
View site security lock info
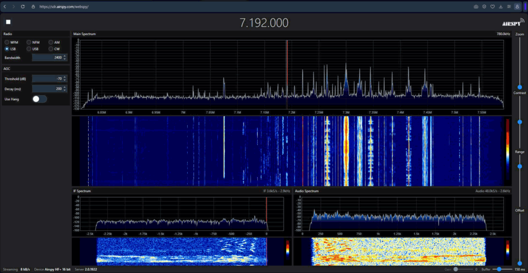[33, 6]
